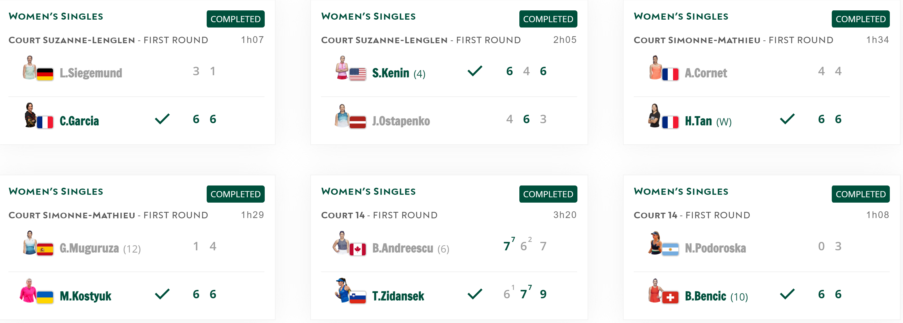This screenshot has width=903, height=323.
Task: Open the Kenin vs Ostapenko match card
Action: (449, 72)
